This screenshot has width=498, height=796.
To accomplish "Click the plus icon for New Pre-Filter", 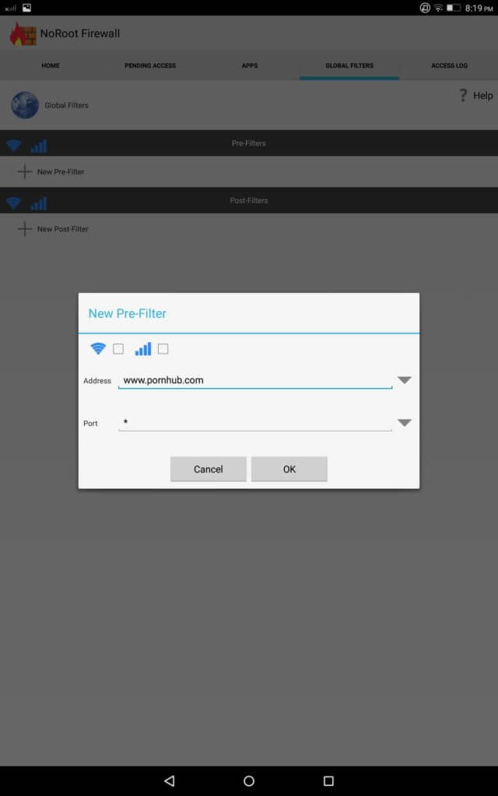I will 25,172.
